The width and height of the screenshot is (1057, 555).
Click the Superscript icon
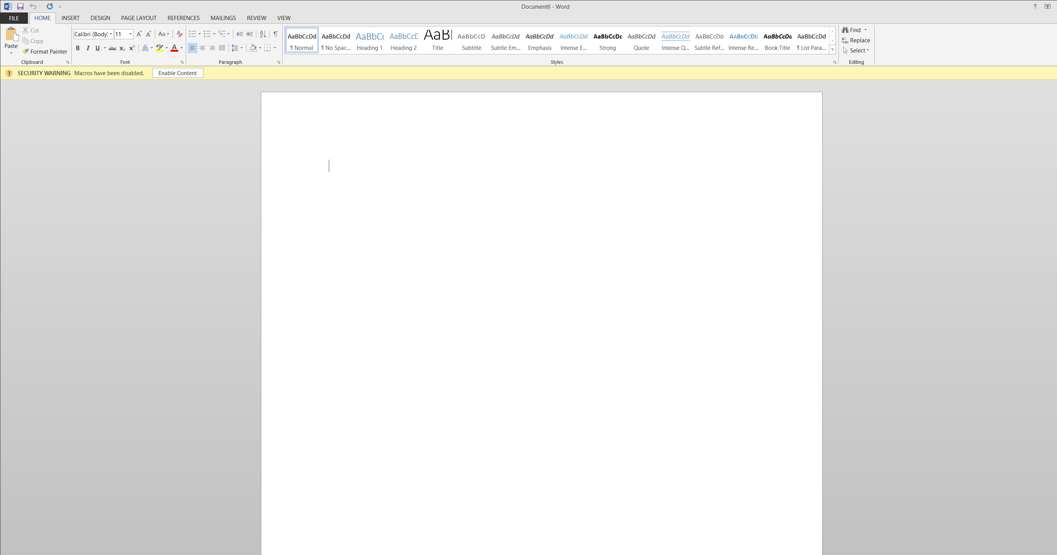[x=132, y=48]
